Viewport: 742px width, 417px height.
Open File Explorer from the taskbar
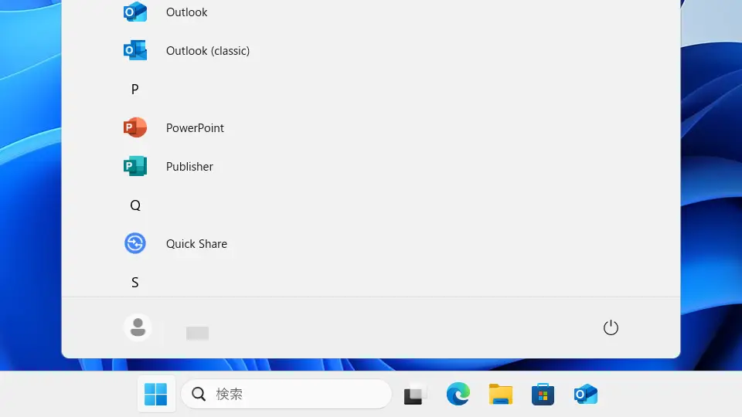pos(500,395)
